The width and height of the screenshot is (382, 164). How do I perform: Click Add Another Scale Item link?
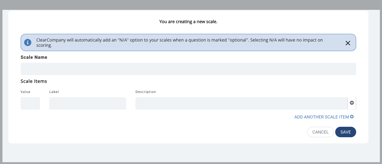click(x=324, y=117)
